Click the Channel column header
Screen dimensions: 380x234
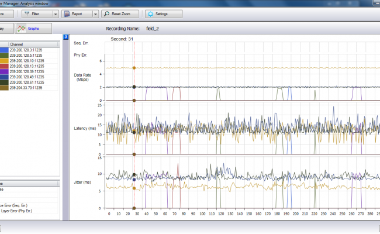pyautogui.click(x=33, y=44)
